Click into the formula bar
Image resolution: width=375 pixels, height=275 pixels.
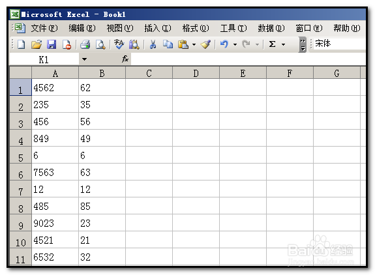click(248, 59)
